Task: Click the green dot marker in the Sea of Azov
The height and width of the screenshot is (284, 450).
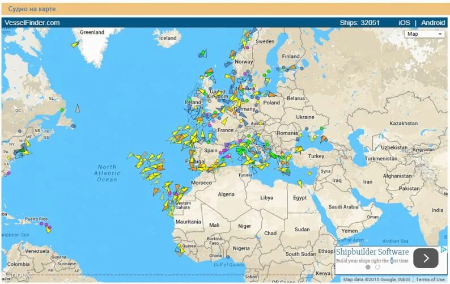Action: [322, 128]
